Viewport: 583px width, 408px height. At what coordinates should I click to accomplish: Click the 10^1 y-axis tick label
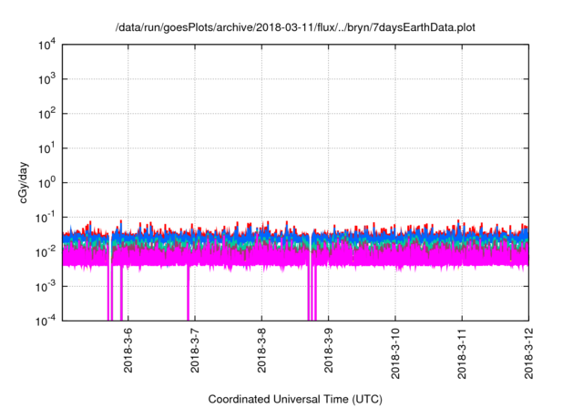pos(46,148)
